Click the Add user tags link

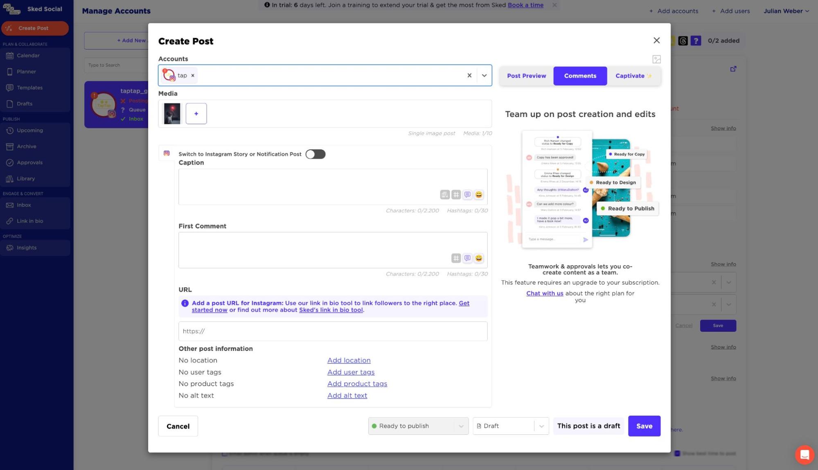click(351, 372)
